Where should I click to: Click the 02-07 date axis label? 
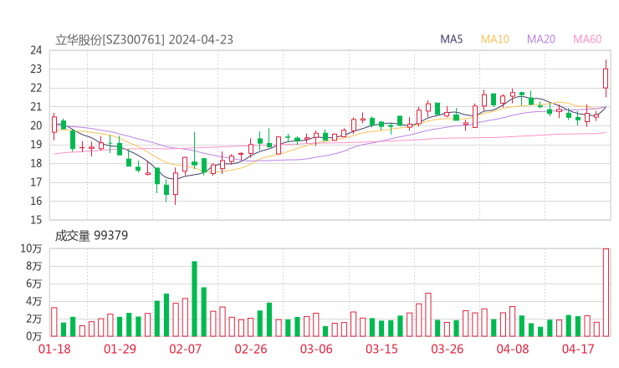pyautogui.click(x=185, y=349)
